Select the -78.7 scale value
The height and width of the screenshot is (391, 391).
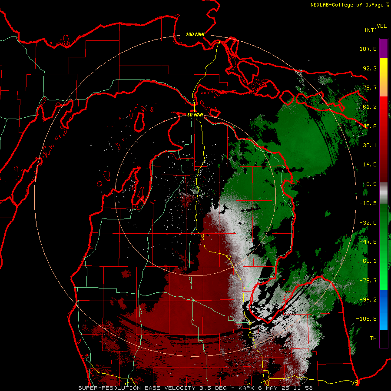(368, 281)
